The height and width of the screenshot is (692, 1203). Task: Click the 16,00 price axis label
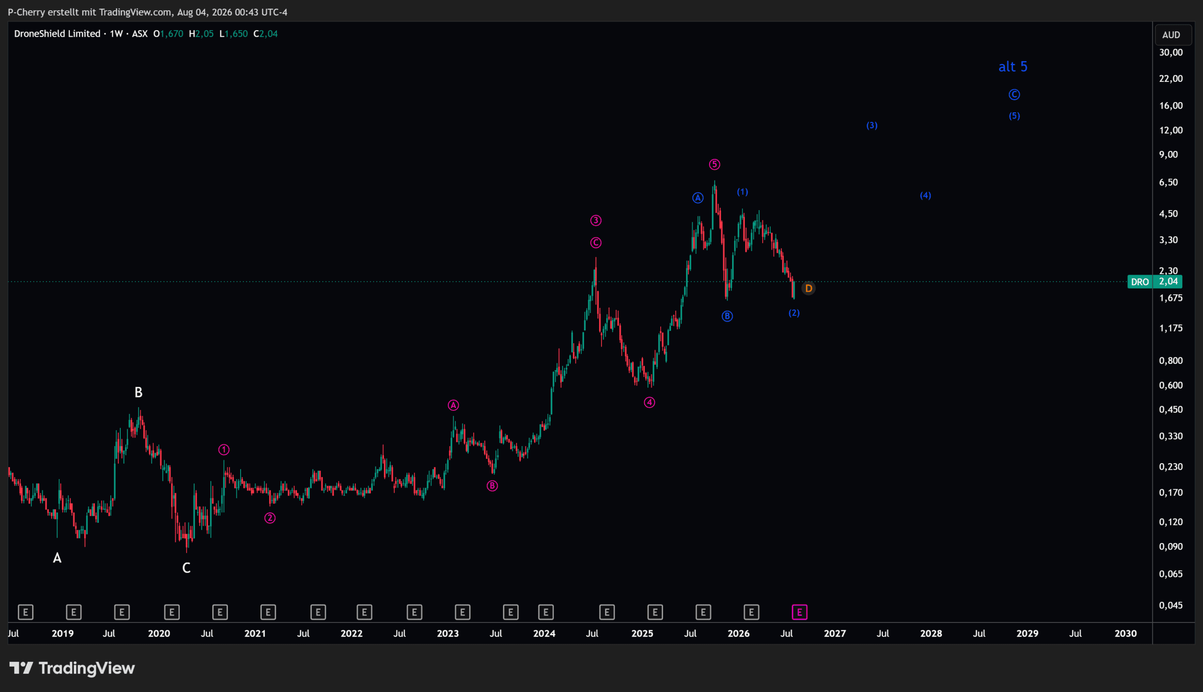[1171, 105]
